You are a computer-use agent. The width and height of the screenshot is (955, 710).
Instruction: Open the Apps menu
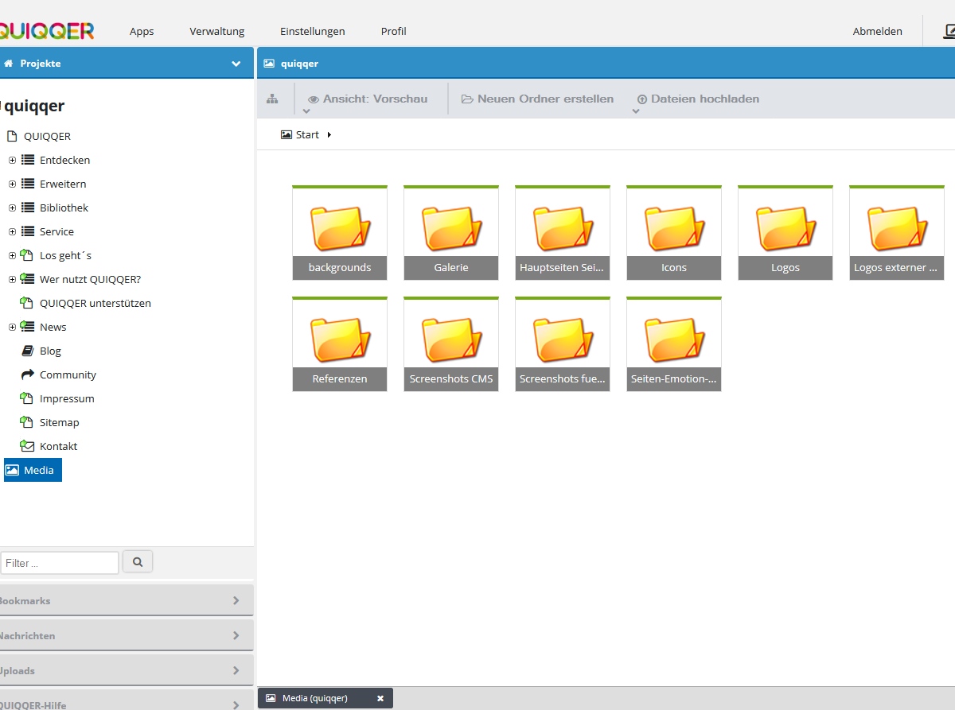click(142, 32)
